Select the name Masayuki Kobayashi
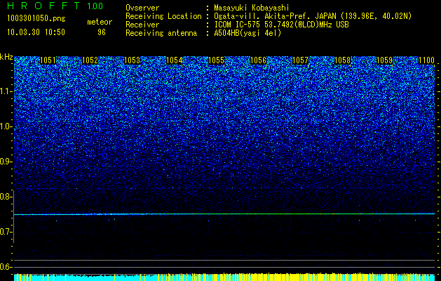This screenshot has width=441, height=281. coord(251,8)
